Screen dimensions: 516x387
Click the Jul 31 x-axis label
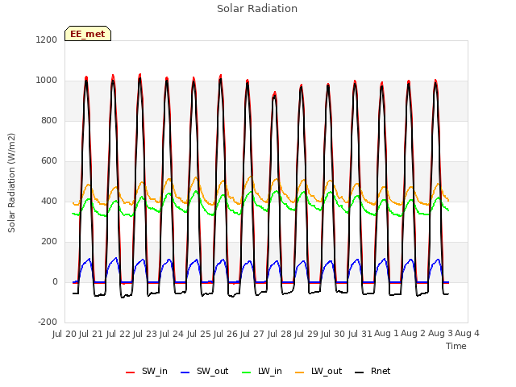(x=360, y=334)
